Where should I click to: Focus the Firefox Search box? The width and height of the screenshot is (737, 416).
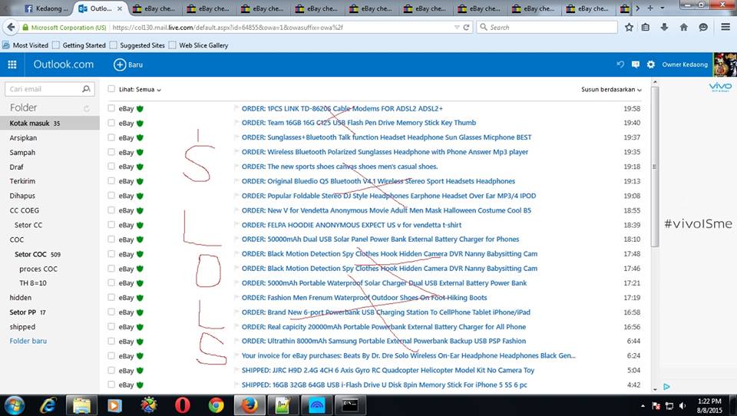point(547,28)
